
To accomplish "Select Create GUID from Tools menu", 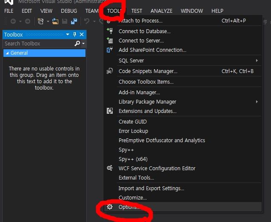I will tap(183, 122).
